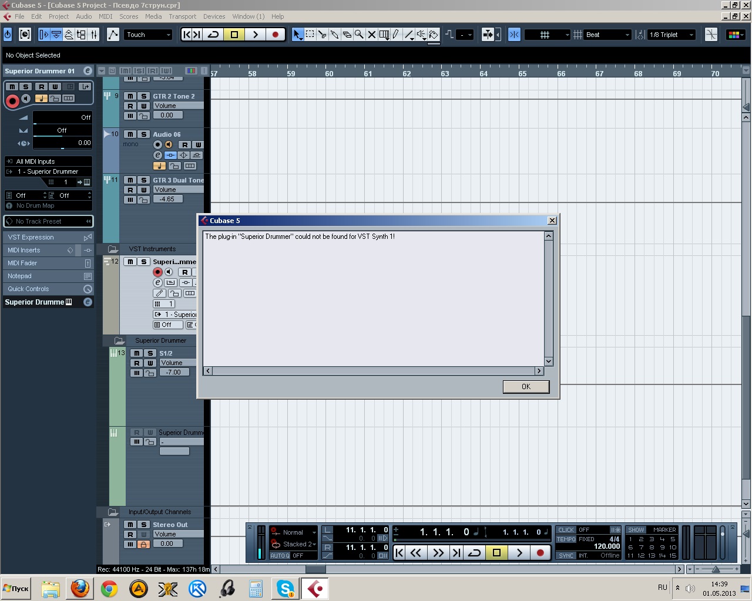This screenshot has height=601, width=752.
Task: Solo the Audio 06 track
Action: click(x=143, y=134)
